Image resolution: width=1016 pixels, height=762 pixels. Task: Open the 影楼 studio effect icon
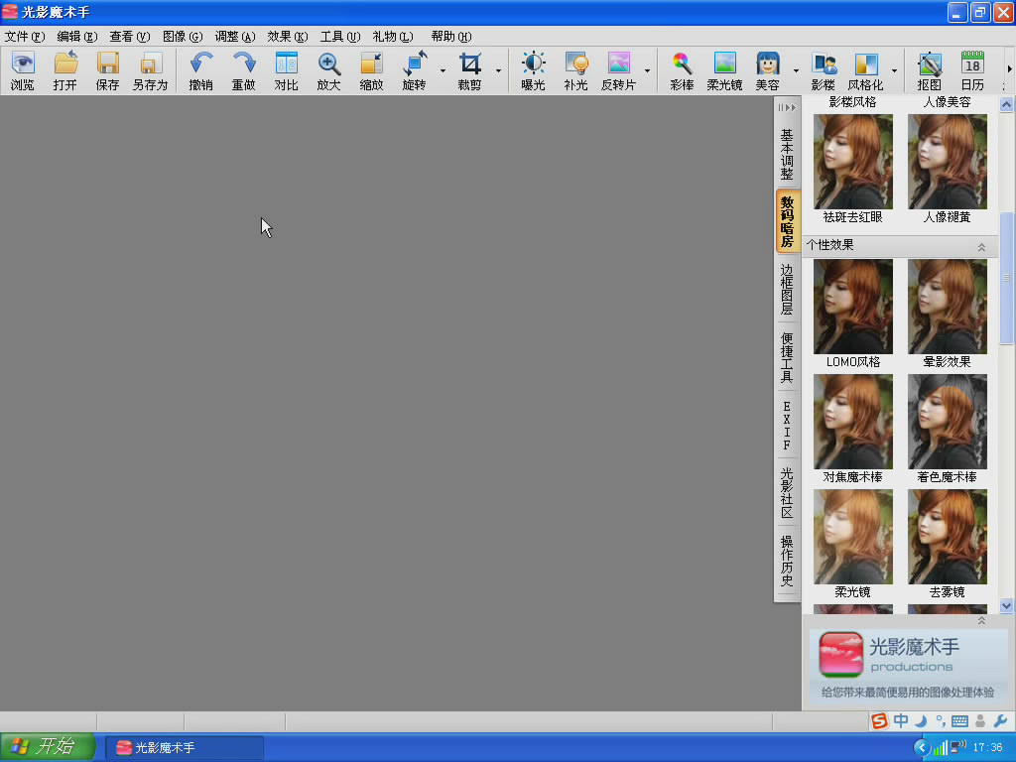823,70
